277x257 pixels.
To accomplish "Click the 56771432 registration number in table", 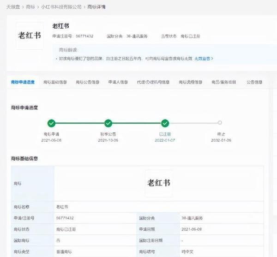I will (65, 218).
